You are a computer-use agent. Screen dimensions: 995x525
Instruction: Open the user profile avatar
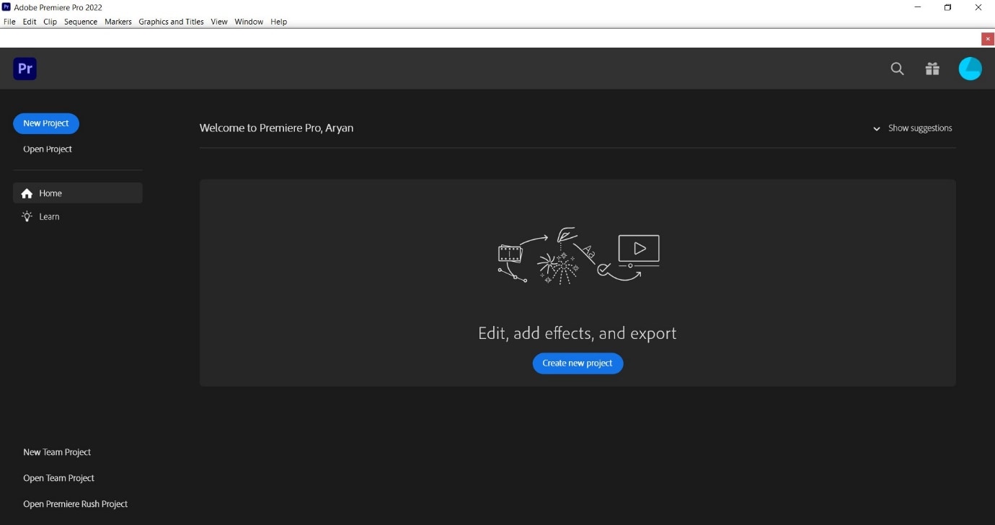(970, 69)
